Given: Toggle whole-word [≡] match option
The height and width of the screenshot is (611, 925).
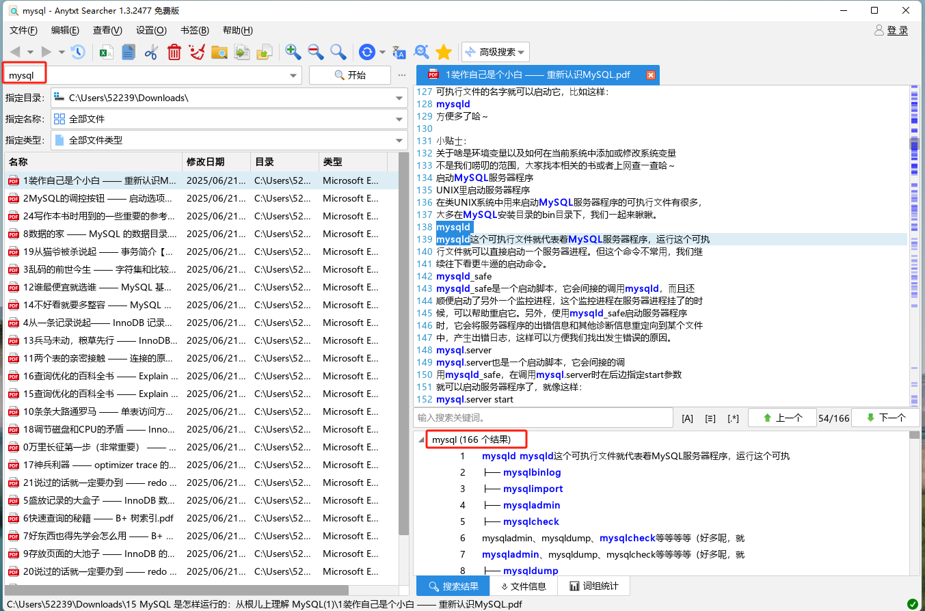Looking at the screenshot, I should (x=710, y=418).
